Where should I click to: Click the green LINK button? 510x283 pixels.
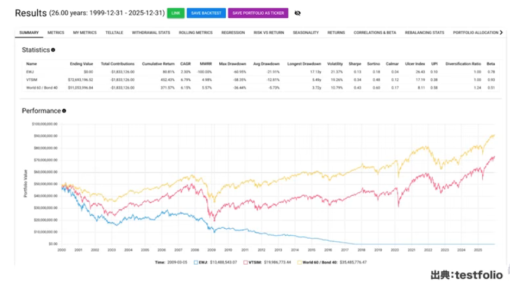click(x=175, y=12)
